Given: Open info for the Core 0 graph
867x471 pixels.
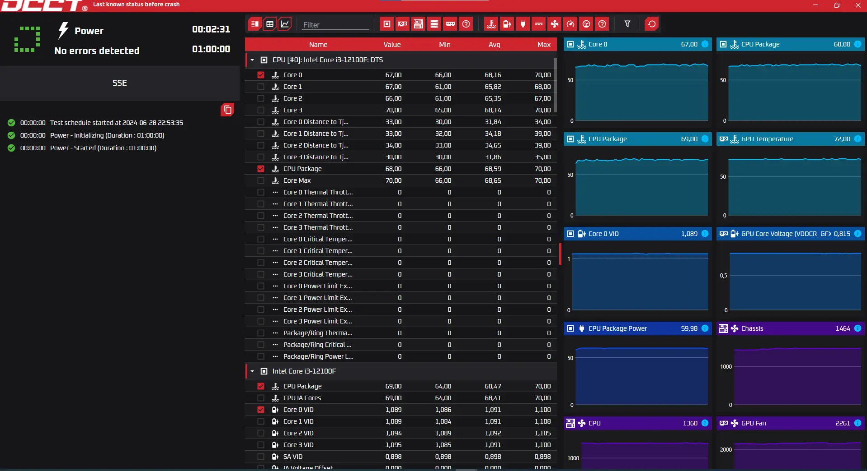Looking at the screenshot, I should pyautogui.click(x=705, y=44).
